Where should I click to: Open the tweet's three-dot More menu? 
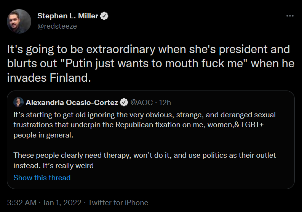pos(290,16)
